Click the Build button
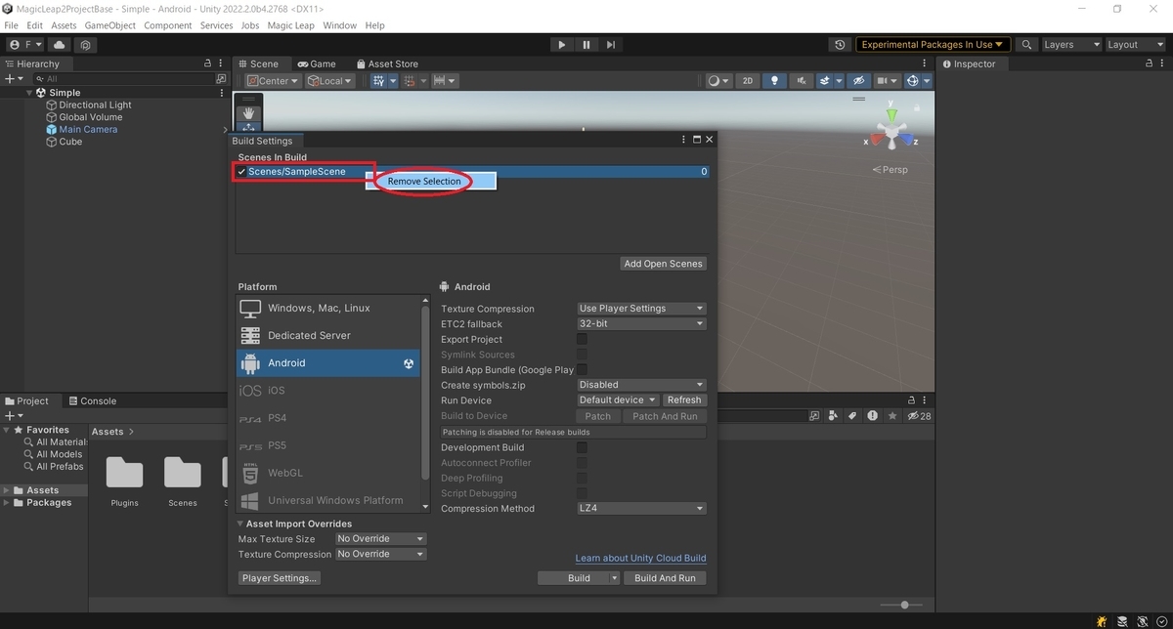 click(580, 578)
